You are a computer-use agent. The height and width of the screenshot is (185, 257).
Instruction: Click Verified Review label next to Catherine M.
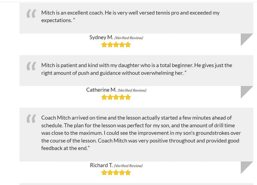coord(132,90)
